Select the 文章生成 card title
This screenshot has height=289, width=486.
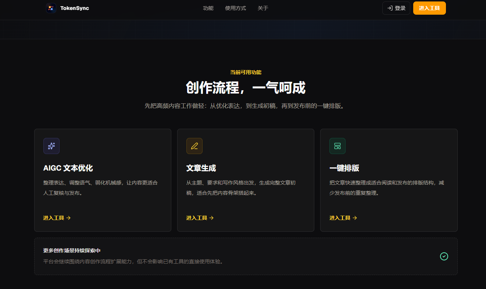coord(201,168)
